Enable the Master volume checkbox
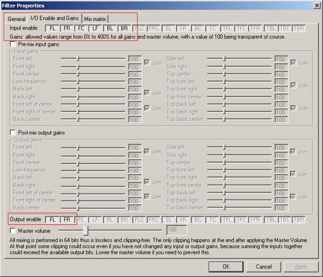Viewport: 323px width, 277px height. [13, 230]
